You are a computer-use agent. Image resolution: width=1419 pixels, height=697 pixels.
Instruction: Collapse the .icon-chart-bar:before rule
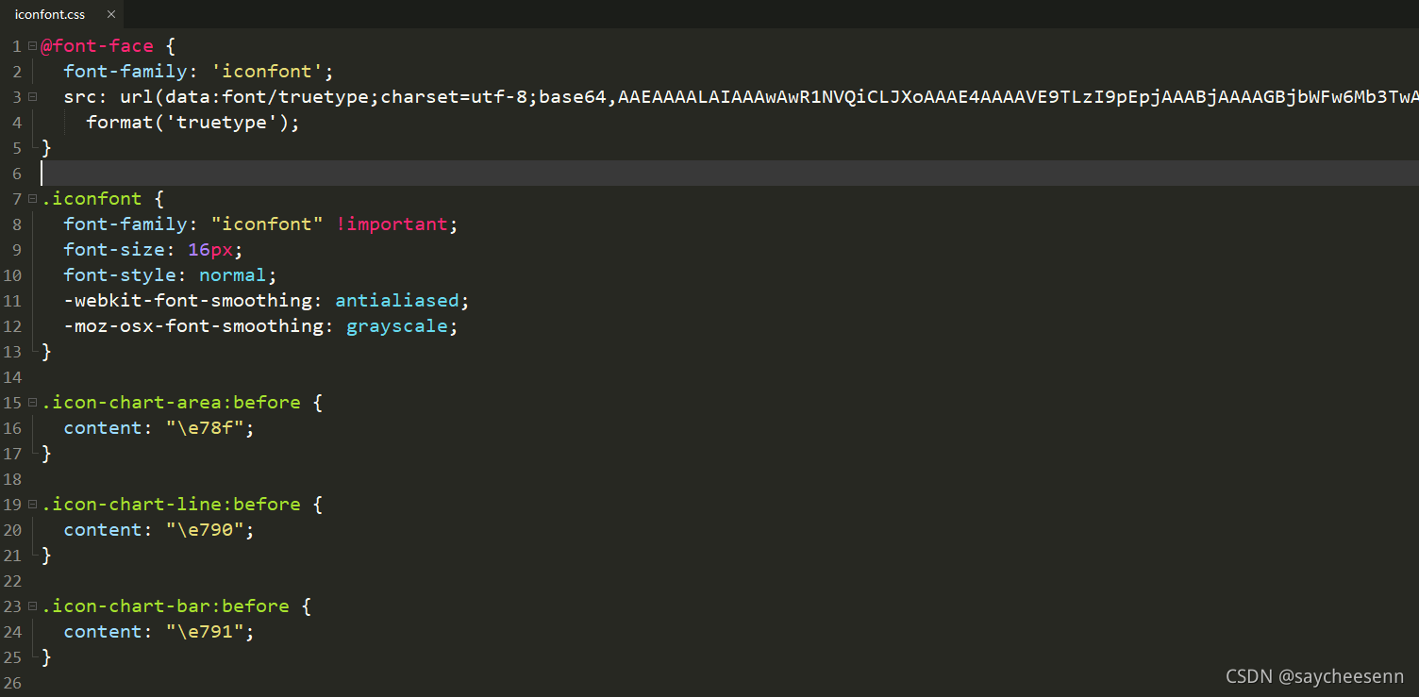coord(32,606)
